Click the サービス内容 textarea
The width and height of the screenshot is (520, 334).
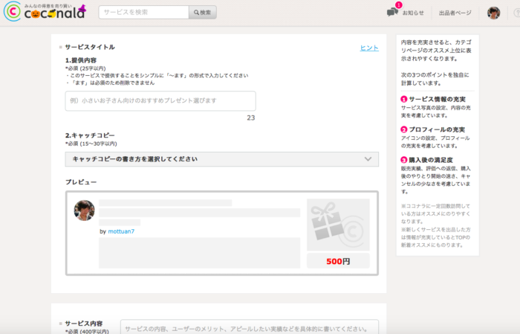tap(250, 327)
